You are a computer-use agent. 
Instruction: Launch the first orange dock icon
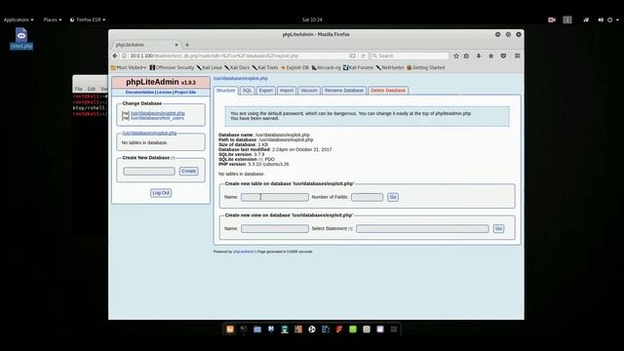click(230, 330)
